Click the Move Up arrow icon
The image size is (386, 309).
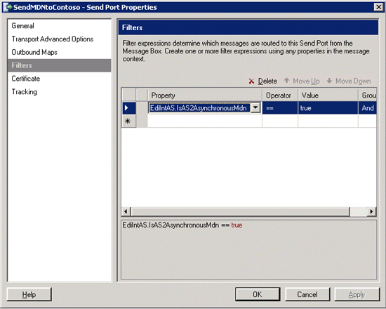point(286,81)
